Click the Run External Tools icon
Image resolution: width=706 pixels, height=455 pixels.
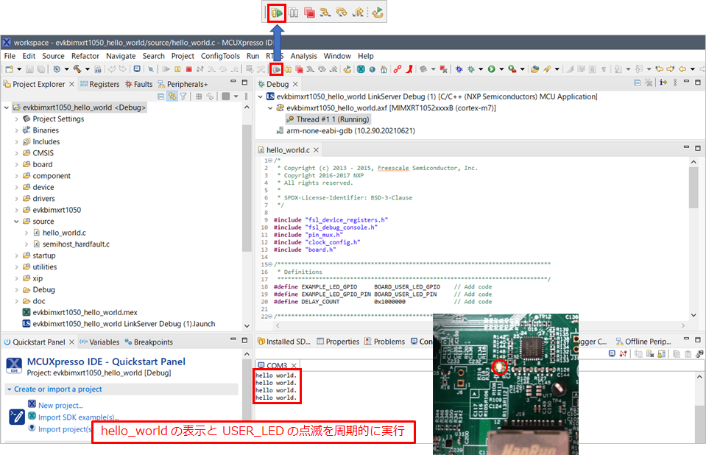point(512,69)
